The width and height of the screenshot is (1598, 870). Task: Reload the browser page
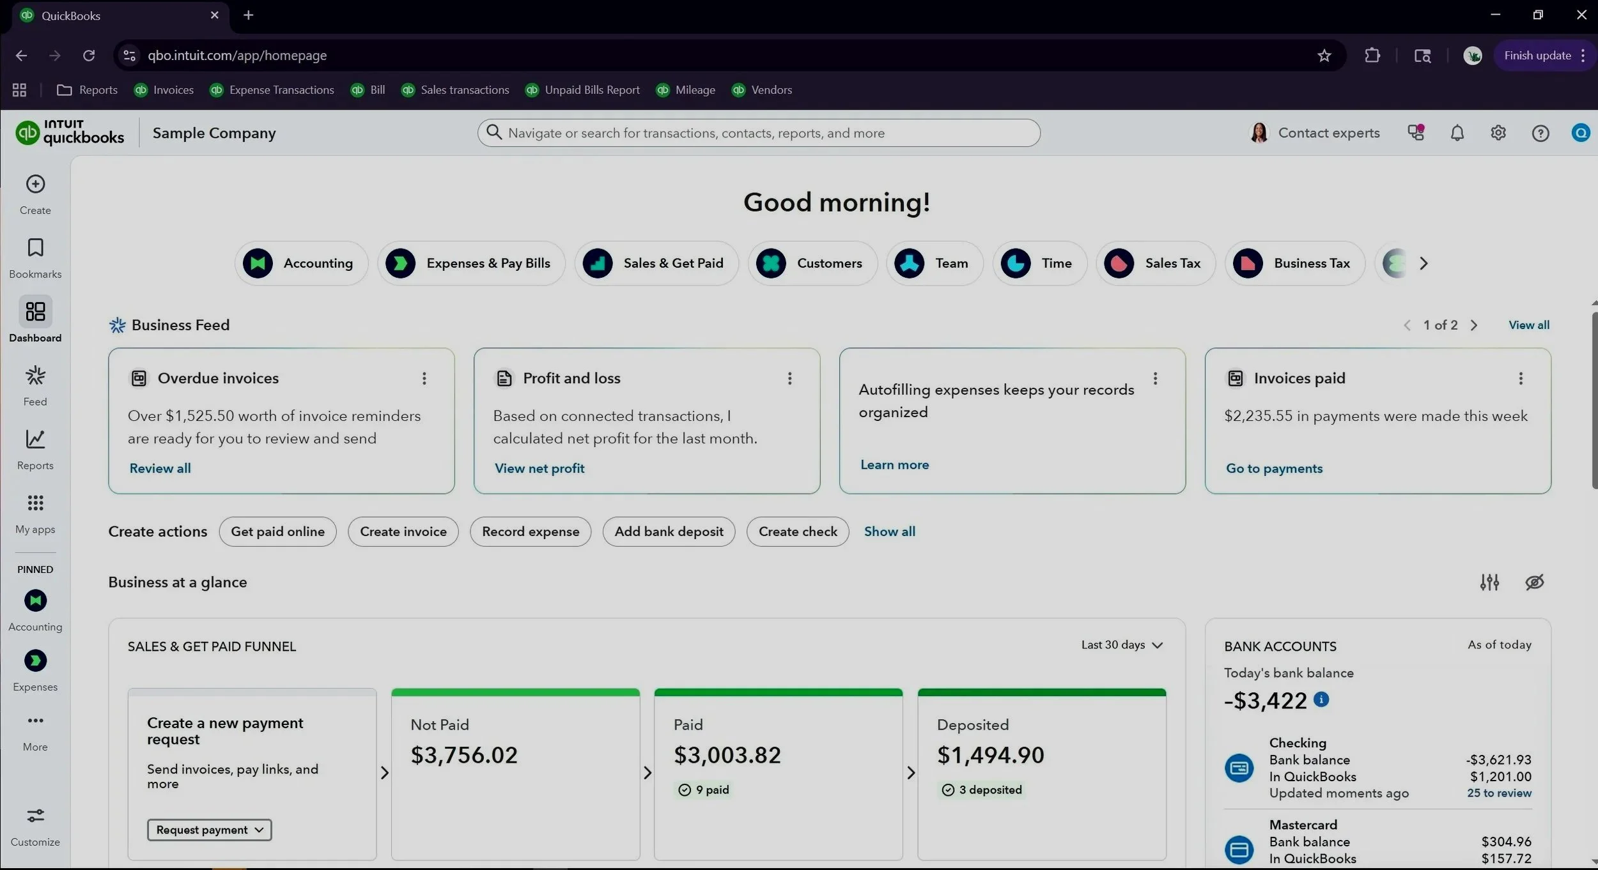click(x=89, y=56)
